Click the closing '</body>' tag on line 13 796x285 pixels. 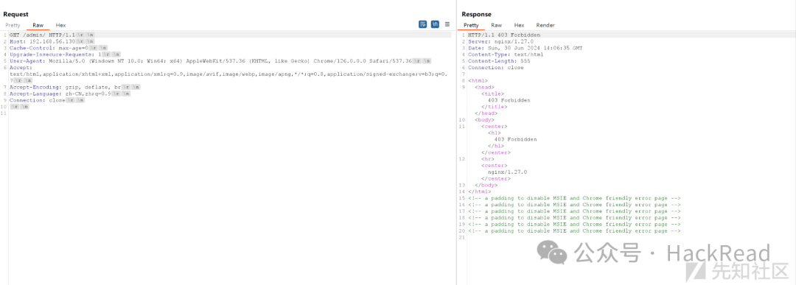click(486, 185)
